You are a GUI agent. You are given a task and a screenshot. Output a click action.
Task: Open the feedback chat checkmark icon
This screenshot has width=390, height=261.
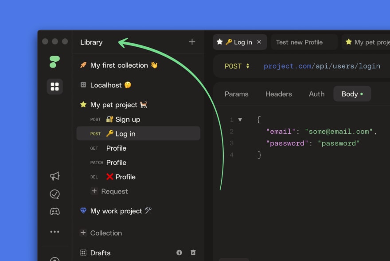(55, 194)
